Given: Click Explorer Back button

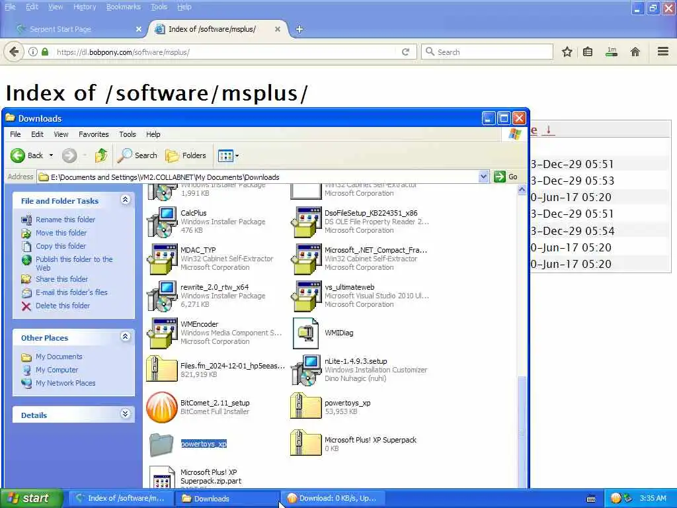Looking at the screenshot, I should (x=26, y=155).
